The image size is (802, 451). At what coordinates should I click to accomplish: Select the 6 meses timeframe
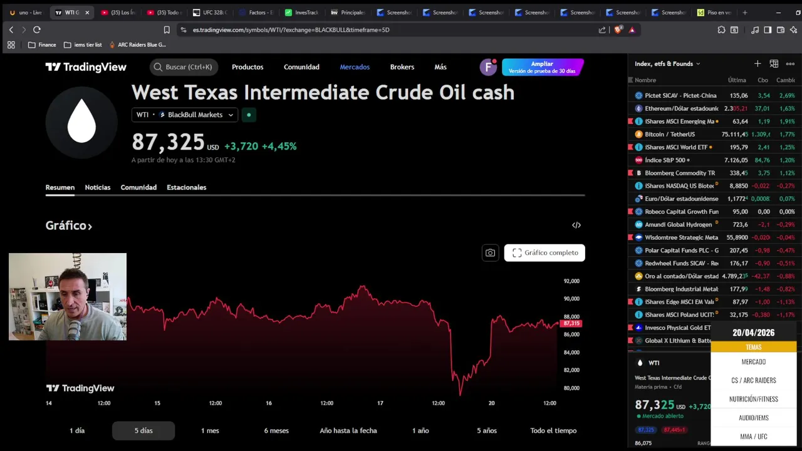pos(276,430)
